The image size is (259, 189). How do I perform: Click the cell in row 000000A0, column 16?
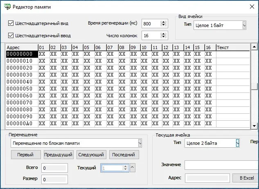[x=210, y=124]
